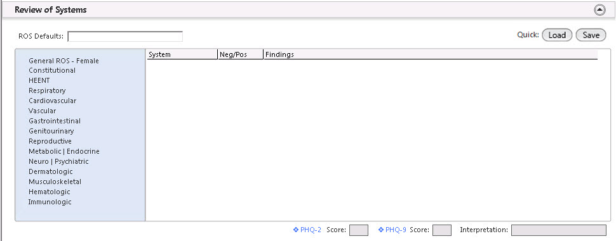Open the PHQ-9 questionnaire link
The width and height of the screenshot is (616, 241).
pyautogui.click(x=396, y=230)
